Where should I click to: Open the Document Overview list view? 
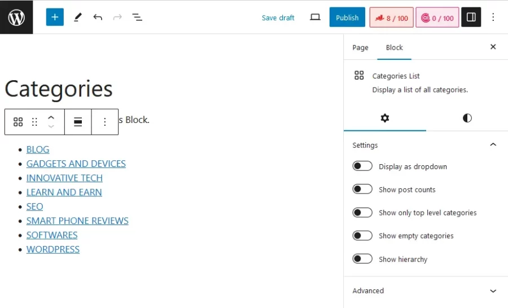[137, 17]
